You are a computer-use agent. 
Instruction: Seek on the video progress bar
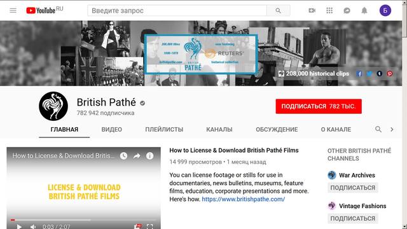click(x=83, y=220)
